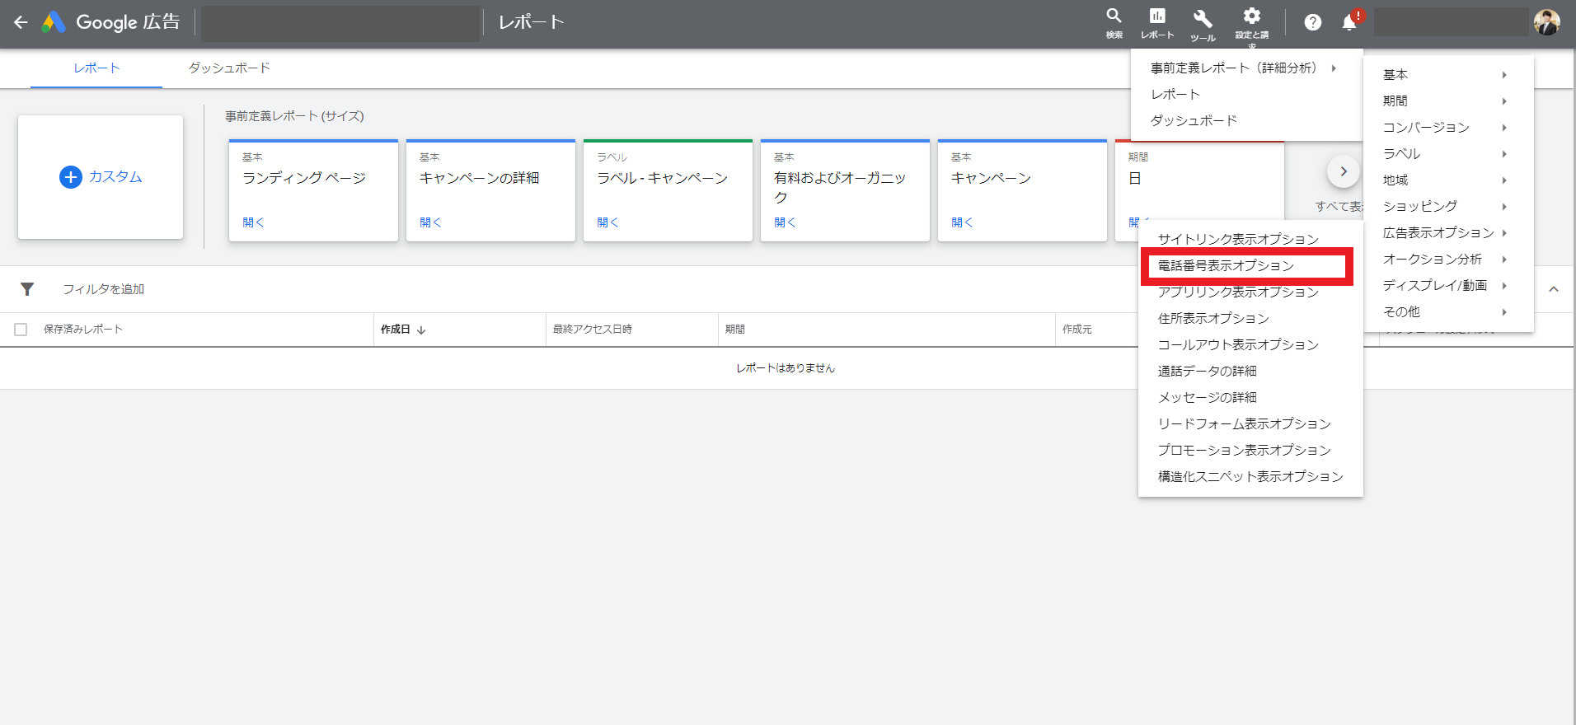Open the search magnifier icon
This screenshot has width=1576, height=725.
point(1114,16)
